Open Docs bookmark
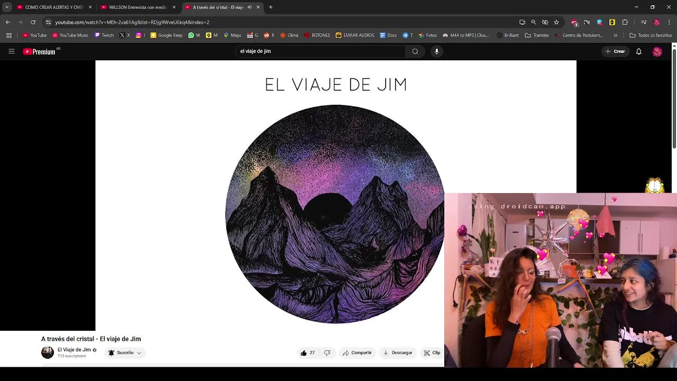Screen dimensions: 677x381 [388, 35]
